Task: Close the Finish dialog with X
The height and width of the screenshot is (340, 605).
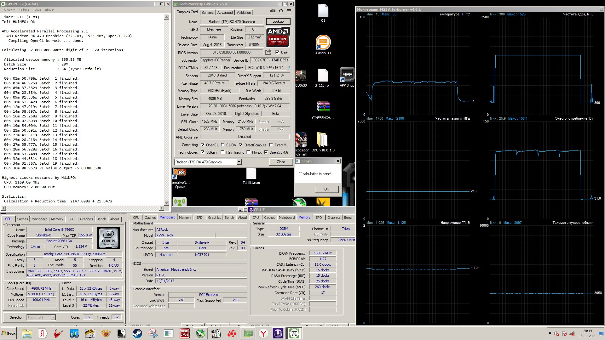Action: click(x=338, y=161)
